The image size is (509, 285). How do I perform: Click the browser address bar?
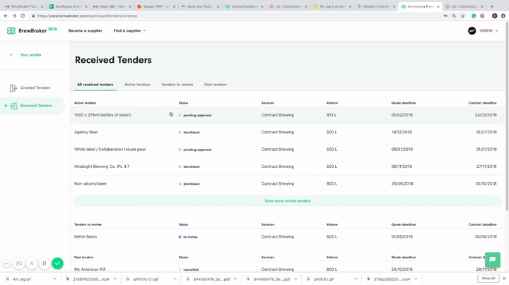212,16
